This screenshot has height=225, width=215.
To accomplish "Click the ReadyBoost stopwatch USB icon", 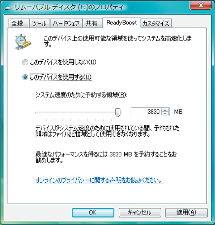I will 23,42.
